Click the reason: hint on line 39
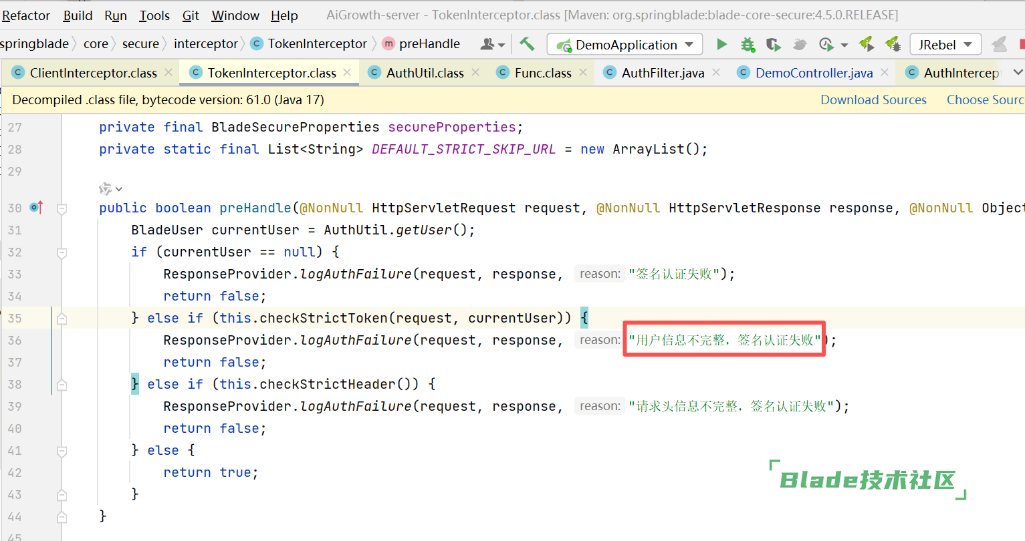Screen dimensions: 1025x541 click(x=600, y=406)
